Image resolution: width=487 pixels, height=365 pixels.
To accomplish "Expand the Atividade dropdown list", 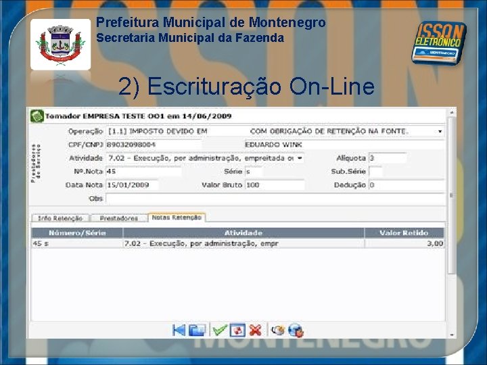I will [300, 158].
